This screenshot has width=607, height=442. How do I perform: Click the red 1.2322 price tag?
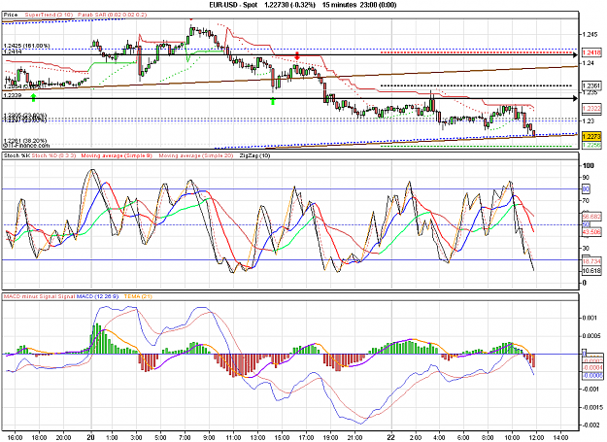click(x=591, y=109)
